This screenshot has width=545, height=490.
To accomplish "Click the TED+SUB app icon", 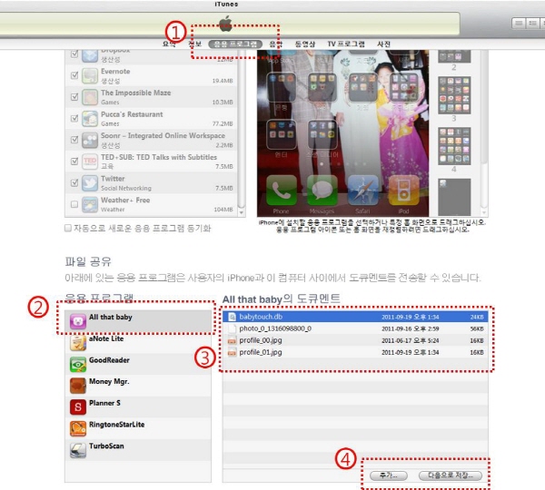I will point(90,162).
